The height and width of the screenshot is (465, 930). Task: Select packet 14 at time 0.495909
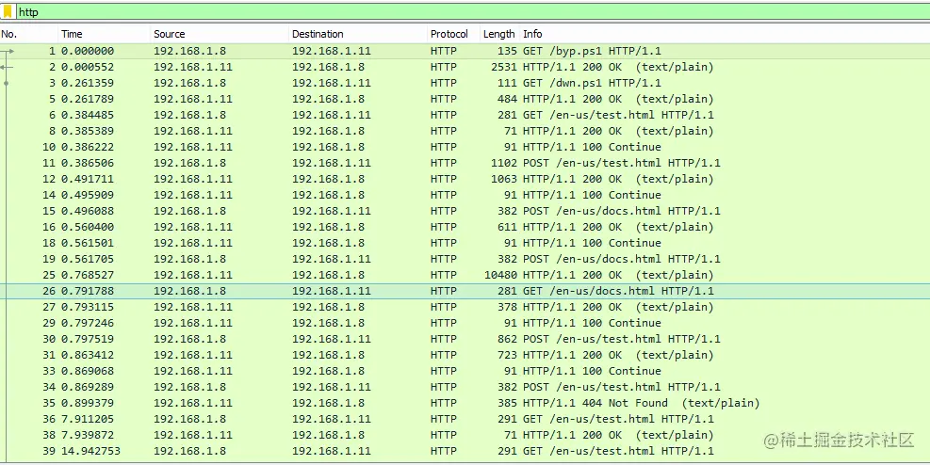pos(465,195)
